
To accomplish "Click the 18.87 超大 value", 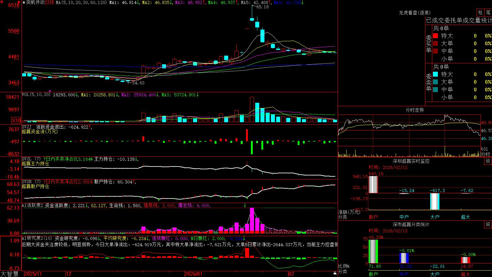I will pos(467,266).
